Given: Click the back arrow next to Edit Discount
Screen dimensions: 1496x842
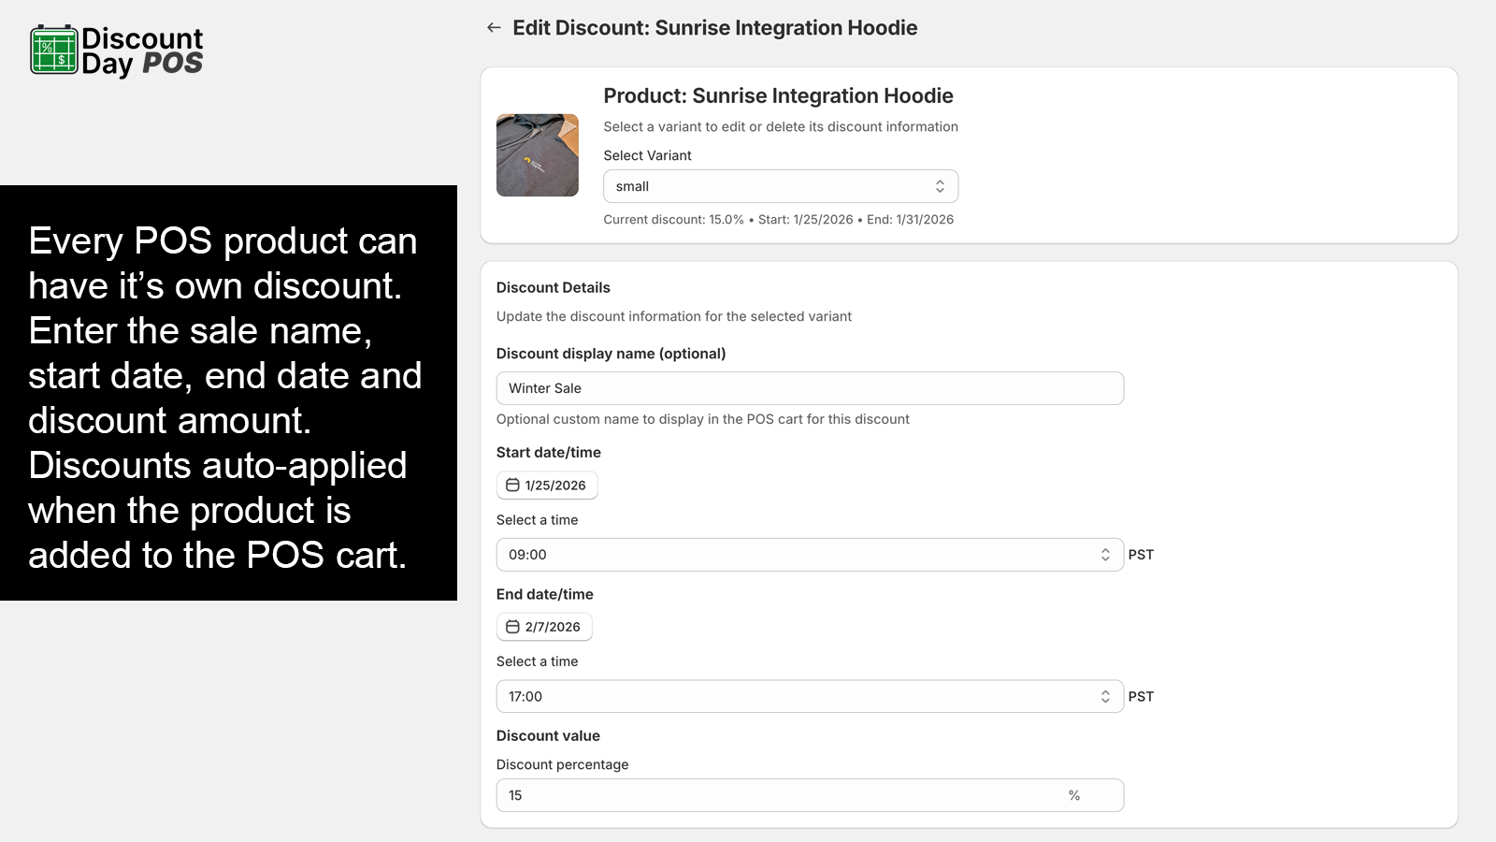Looking at the screenshot, I should pos(493,28).
